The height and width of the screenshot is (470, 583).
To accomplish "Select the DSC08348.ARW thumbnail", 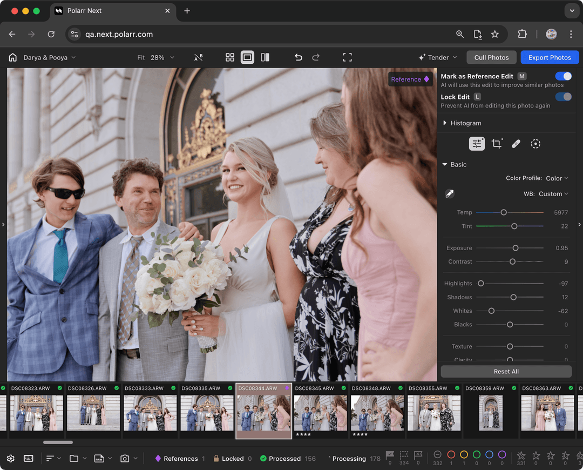I will click(377, 413).
